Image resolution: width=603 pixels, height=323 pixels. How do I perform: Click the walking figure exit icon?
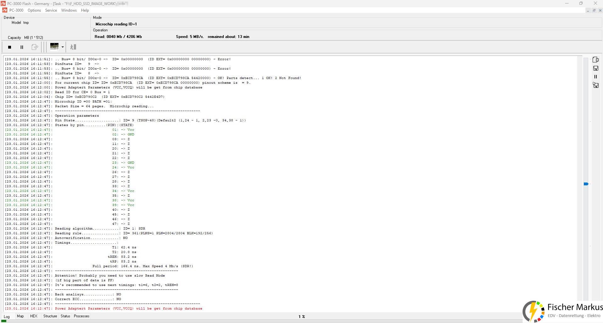73,47
